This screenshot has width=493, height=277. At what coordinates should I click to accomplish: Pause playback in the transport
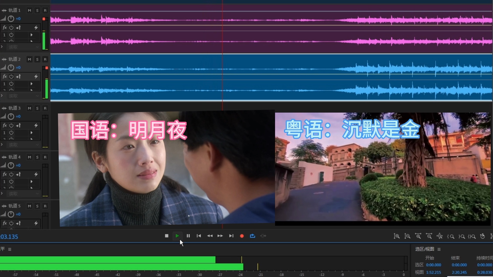click(188, 236)
